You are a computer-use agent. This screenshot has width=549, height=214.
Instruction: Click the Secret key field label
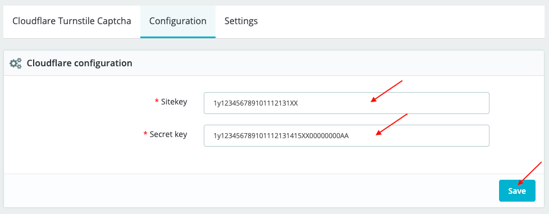(168, 134)
